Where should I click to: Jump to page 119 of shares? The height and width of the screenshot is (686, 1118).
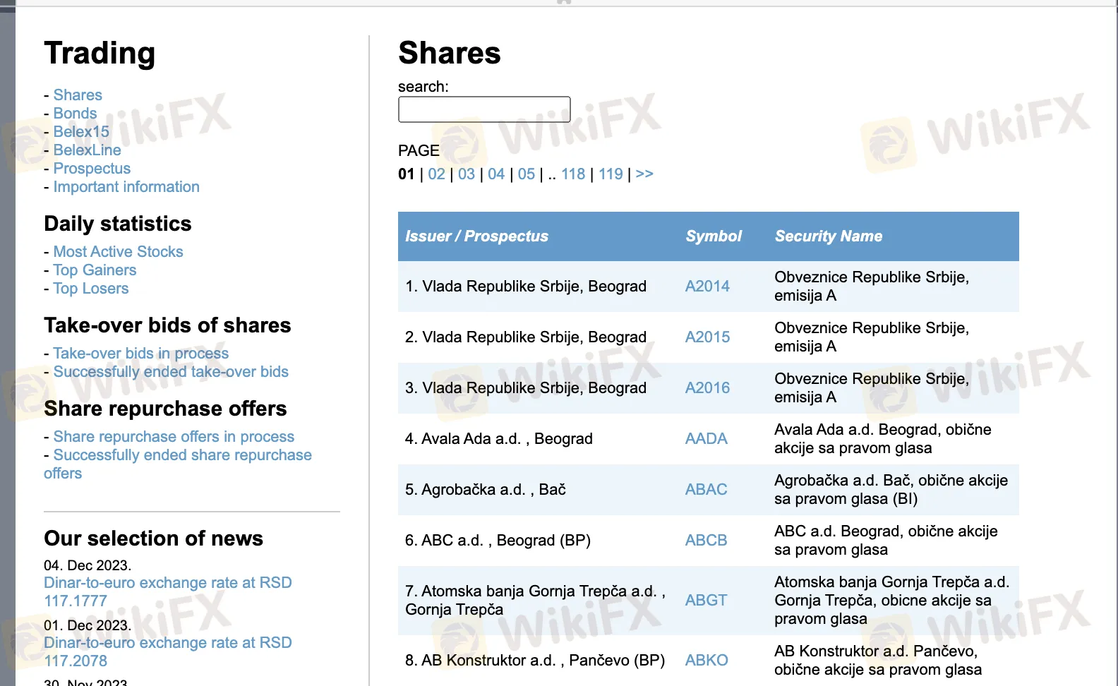coord(611,174)
